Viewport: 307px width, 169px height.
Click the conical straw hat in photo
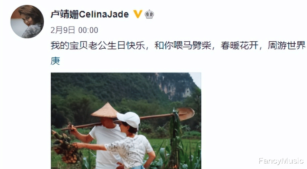[x=105, y=111]
